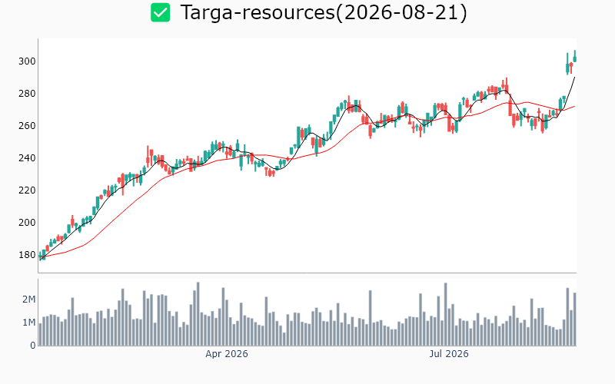Click the 240 price axis label
This screenshot has height=384, width=615.
pyautogui.click(x=27, y=158)
